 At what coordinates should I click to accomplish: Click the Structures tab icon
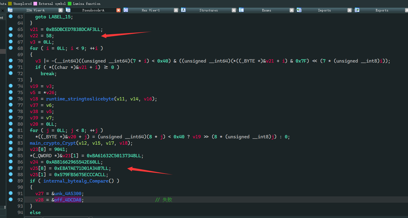[x=183, y=10]
